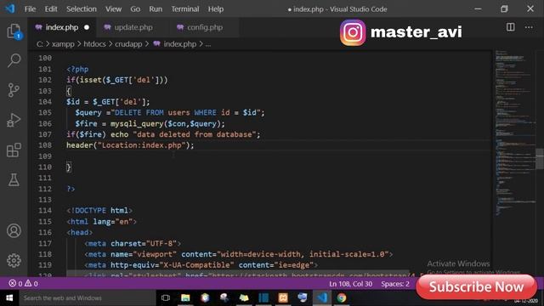Expand the breadcrumb ellipsis symbol segment
The image size is (544, 306).
click(207, 44)
